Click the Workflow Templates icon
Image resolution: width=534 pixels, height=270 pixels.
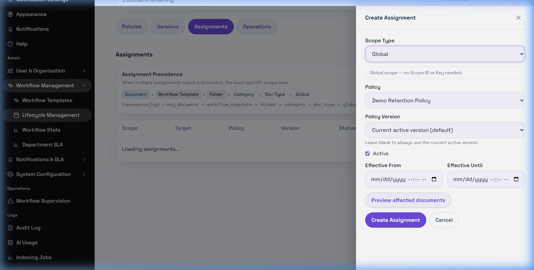[x=16, y=100]
